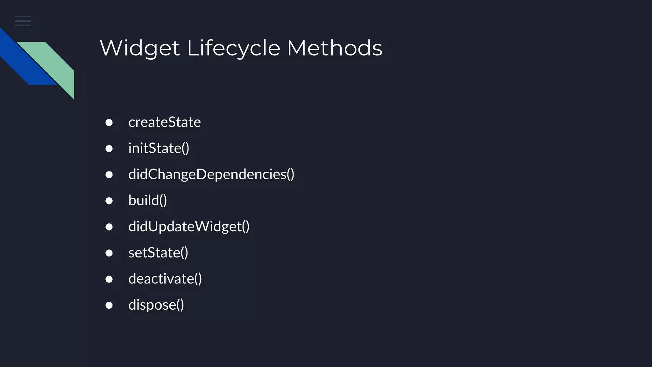
Task: Click the bullet beside deactivate()
Action: [x=109, y=279]
